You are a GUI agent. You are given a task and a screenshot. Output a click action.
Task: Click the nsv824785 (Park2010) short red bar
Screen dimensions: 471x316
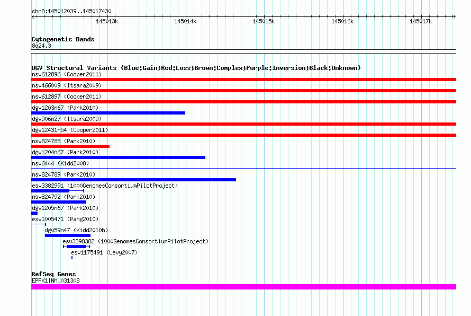point(70,146)
